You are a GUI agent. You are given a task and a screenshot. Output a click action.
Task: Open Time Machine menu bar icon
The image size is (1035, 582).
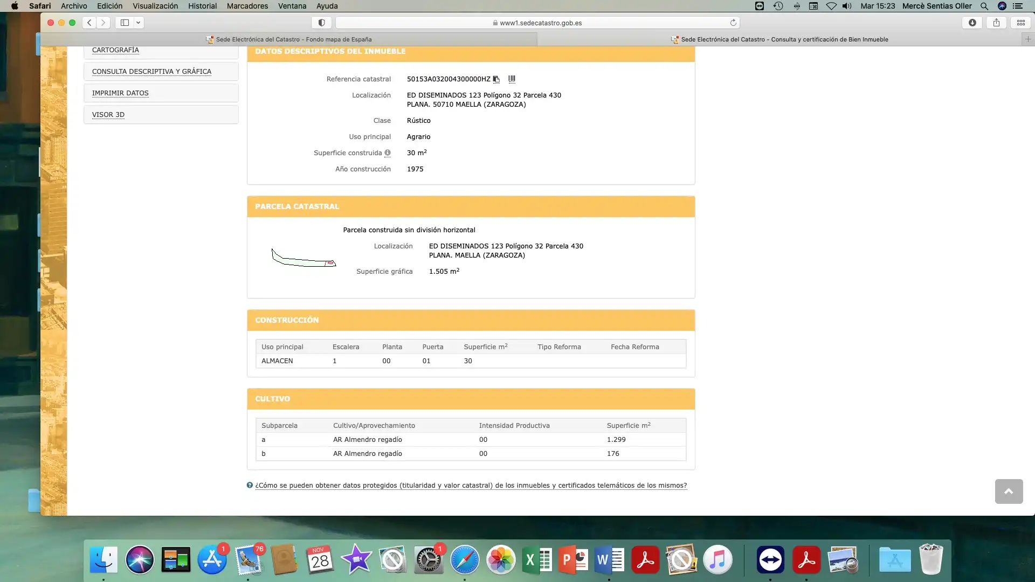pos(778,6)
